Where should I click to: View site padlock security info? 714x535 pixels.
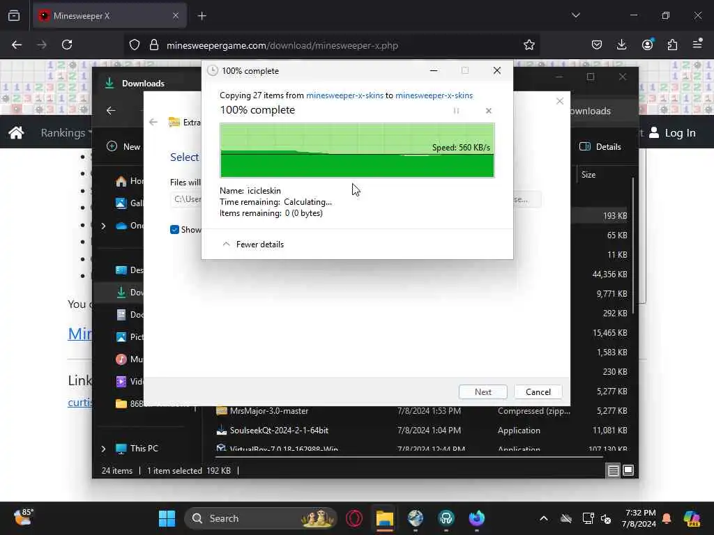pyautogui.click(x=154, y=45)
